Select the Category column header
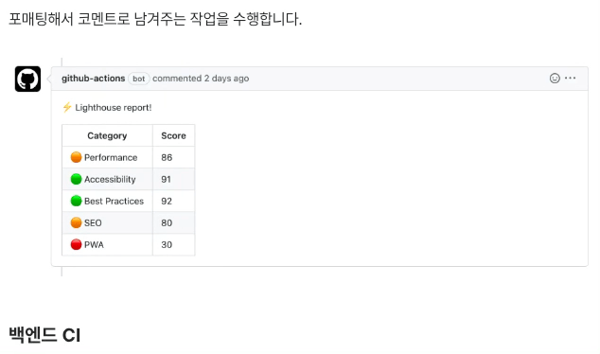 [x=107, y=135]
